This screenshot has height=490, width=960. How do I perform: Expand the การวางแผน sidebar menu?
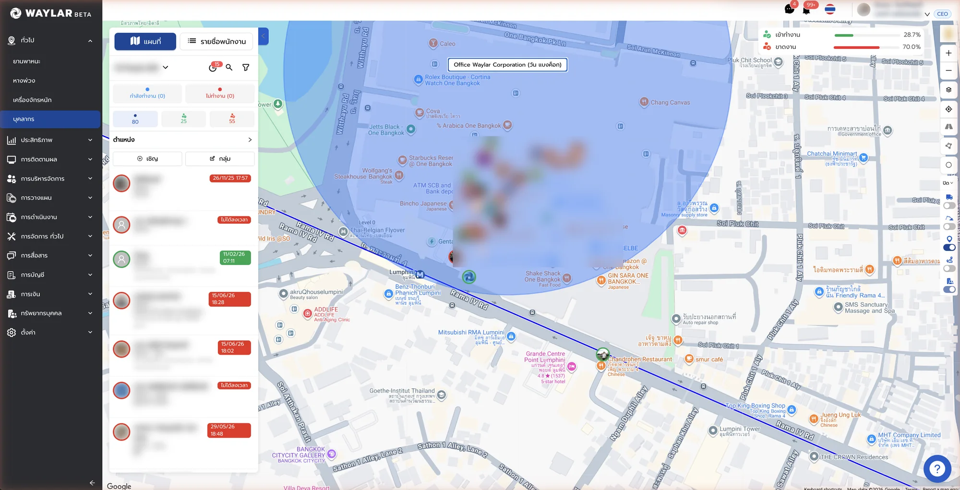pyautogui.click(x=50, y=198)
